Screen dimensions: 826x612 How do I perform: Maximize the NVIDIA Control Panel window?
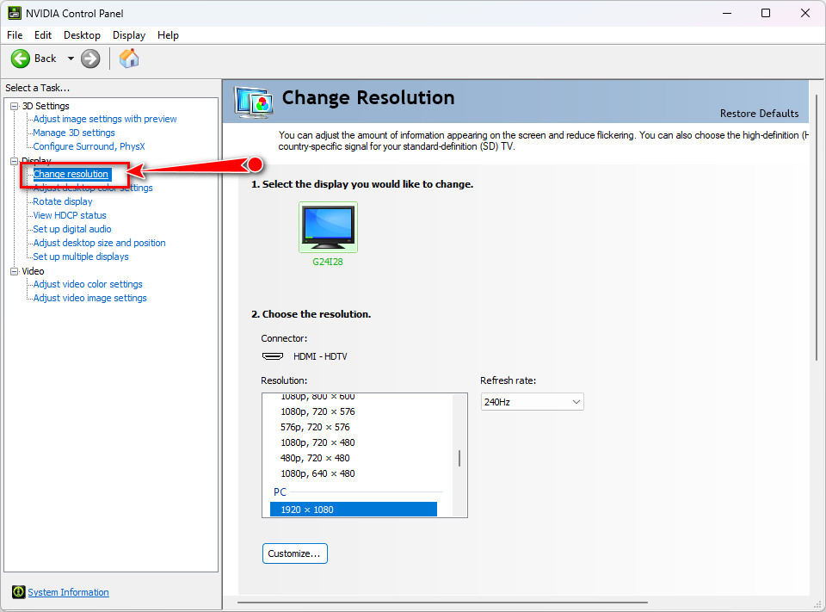[x=766, y=13]
